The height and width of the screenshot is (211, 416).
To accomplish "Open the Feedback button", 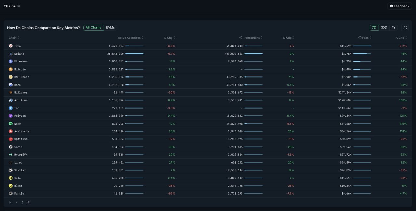I will point(400,6).
